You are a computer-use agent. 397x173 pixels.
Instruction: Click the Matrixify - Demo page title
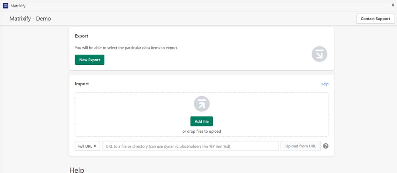(30, 19)
